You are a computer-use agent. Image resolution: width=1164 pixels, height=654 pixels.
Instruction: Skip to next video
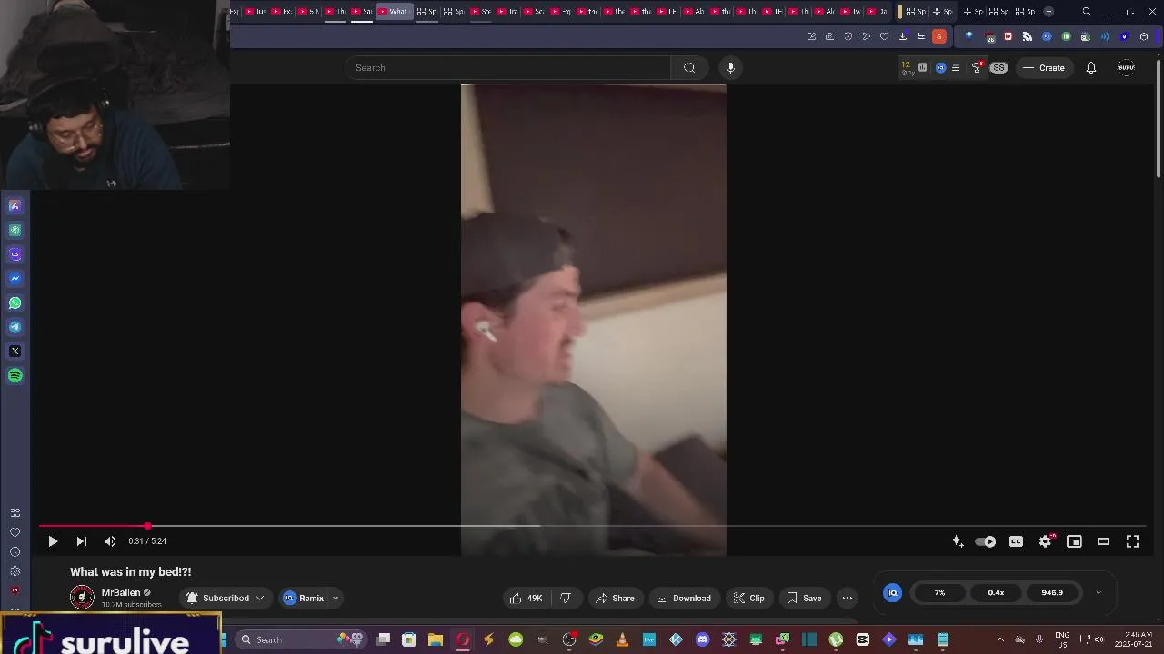click(x=82, y=541)
